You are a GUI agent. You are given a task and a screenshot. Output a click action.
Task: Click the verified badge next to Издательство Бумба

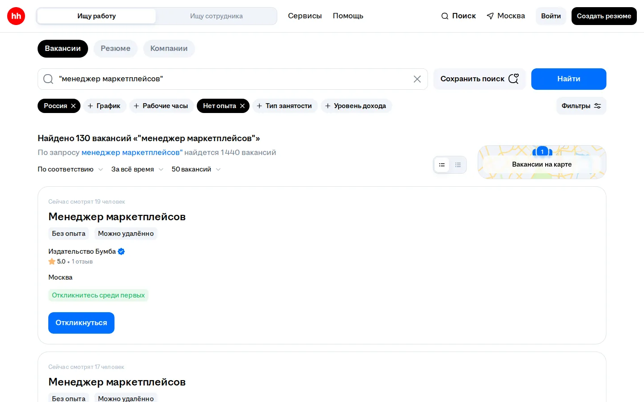click(x=121, y=251)
